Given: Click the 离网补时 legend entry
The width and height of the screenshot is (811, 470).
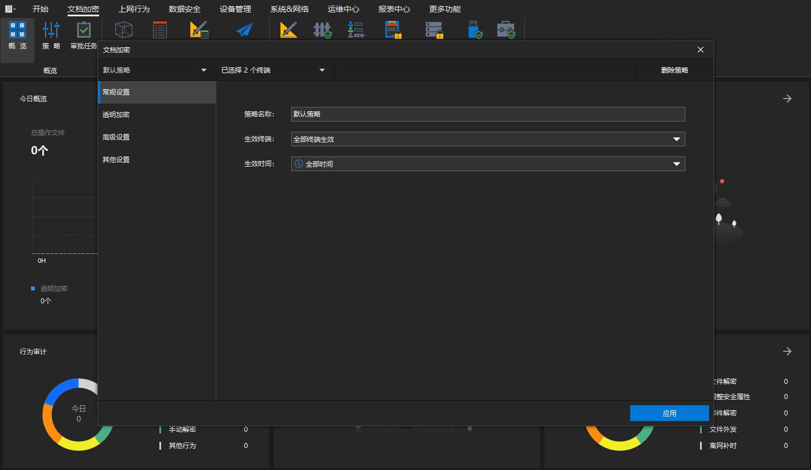Looking at the screenshot, I should coord(723,446).
